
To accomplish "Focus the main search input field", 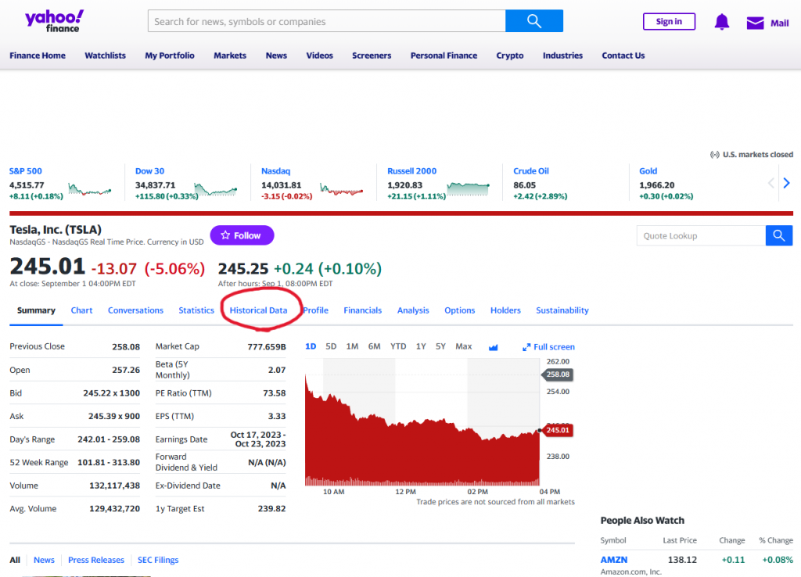I will 327,21.
